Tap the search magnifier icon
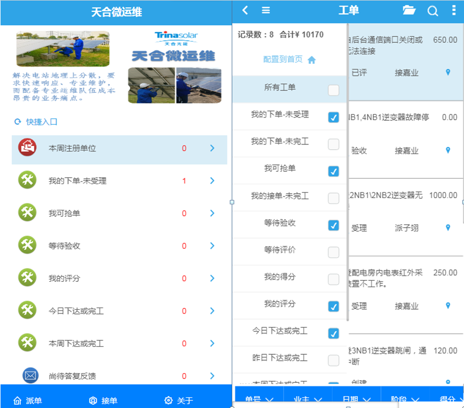This screenshot has width=464, height=408. (x=432, y=11)
